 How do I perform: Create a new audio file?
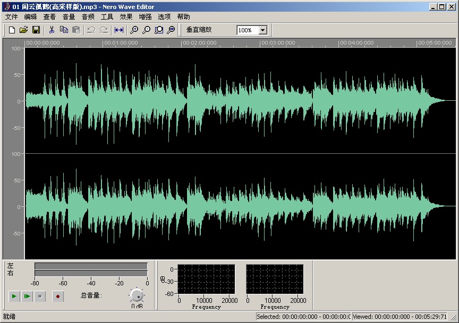(x=11, y=30)
